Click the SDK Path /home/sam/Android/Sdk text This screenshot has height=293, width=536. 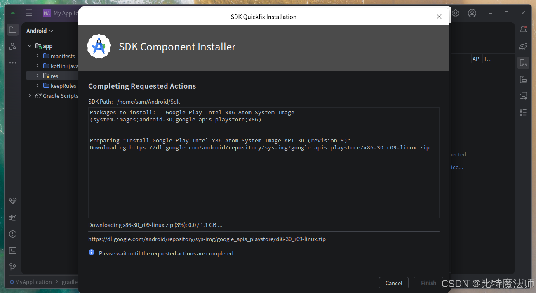coord(148,102)
